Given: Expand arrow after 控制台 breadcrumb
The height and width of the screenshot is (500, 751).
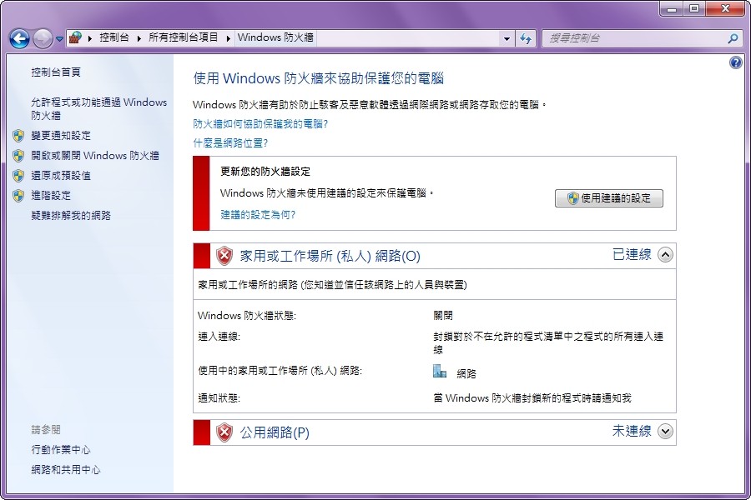Looking at the screenshot, I should click(x=139, y=37).
